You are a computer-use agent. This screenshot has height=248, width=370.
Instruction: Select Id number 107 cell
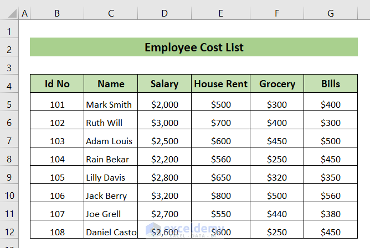click(x=57, y=214)
